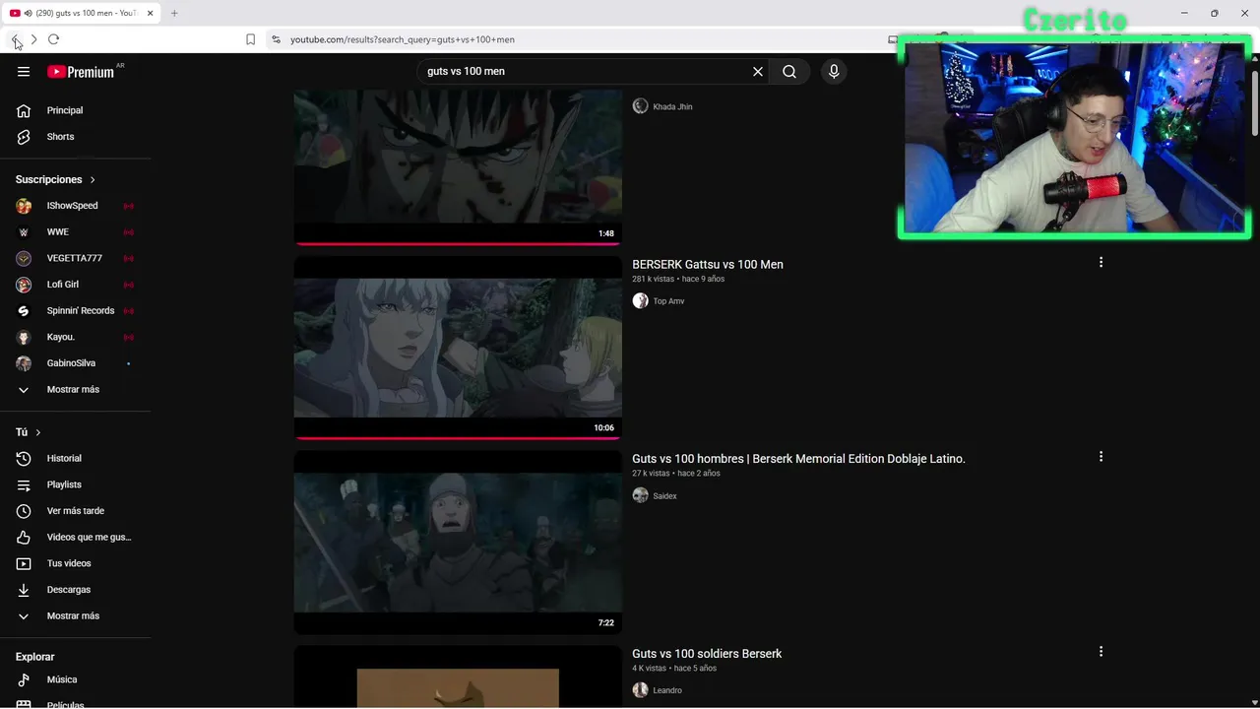Image resolution: width=1260 pixels, height=709 pixels.
Task: Open more options for BERSERK Gattsu video
Action: (1101, 262)
